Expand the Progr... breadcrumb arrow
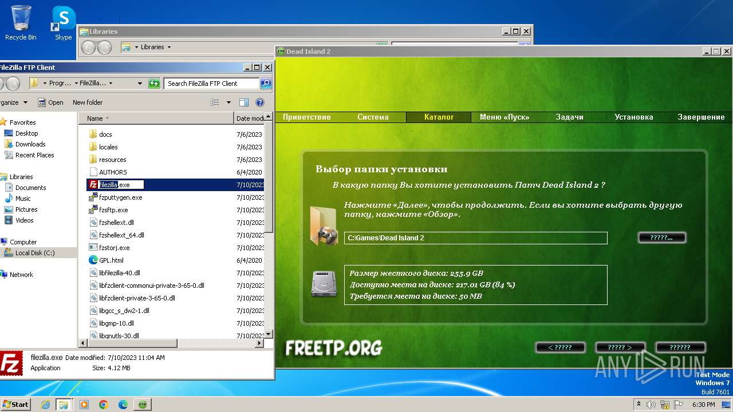The image size is (733, 412). coord(76,84)
